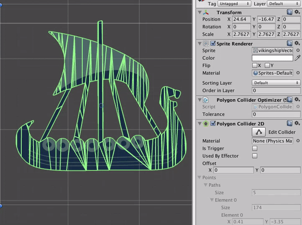Viewport: 302px width, 225px height.
Task: Click the Element 0 Size field 174
Action: (276, 208)
